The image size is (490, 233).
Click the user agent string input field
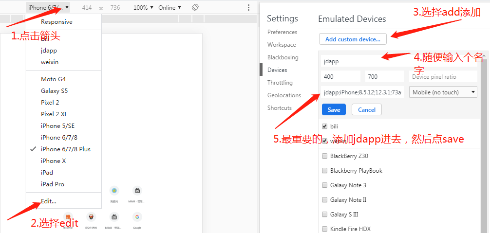(362, 92)
